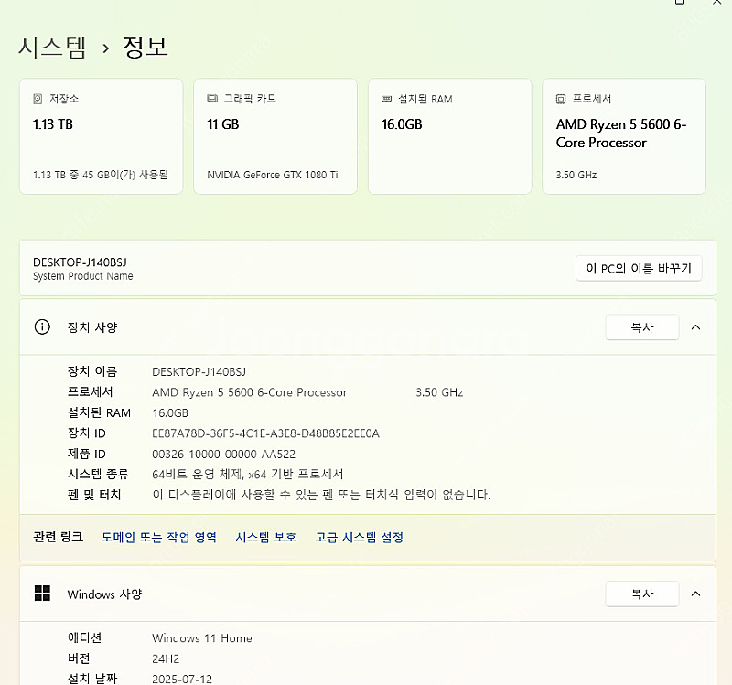
Task: Copy Windows specs with Windows 사양 복사 button
Action: [x=642, y=594]
